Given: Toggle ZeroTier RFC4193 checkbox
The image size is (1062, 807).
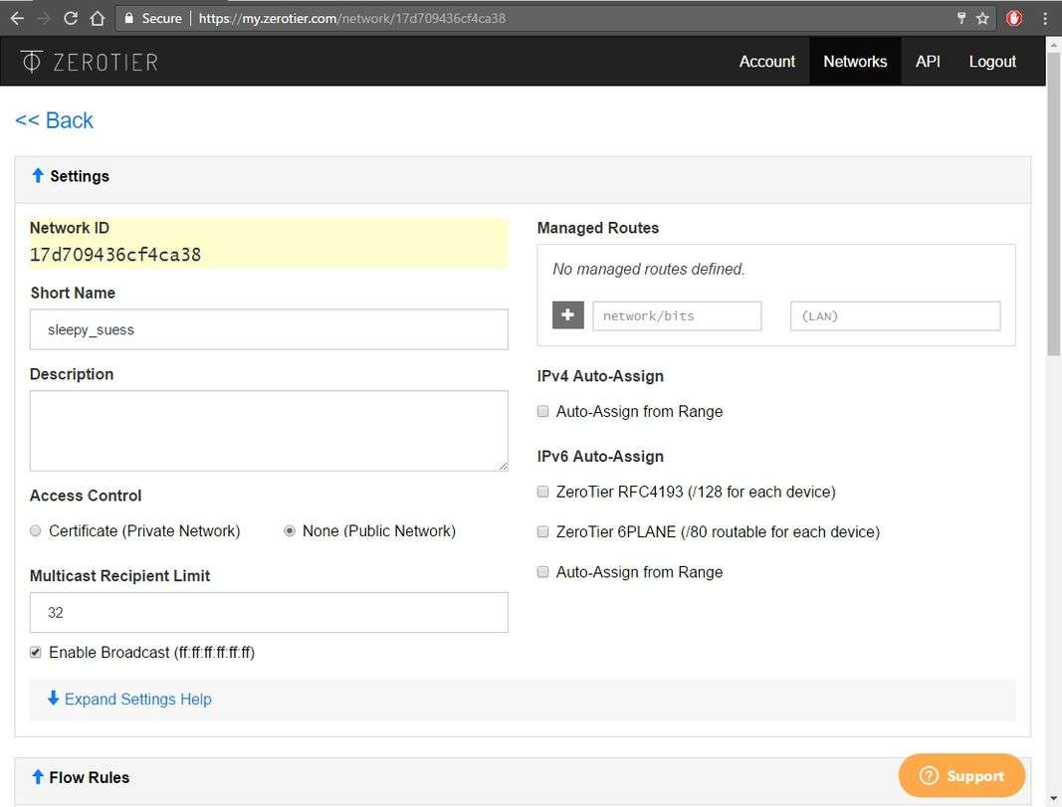Looking at the screenshot, I should [543, 492].
